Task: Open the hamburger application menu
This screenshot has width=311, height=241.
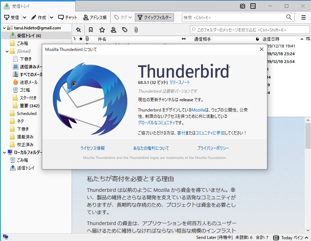Action: 303,17
